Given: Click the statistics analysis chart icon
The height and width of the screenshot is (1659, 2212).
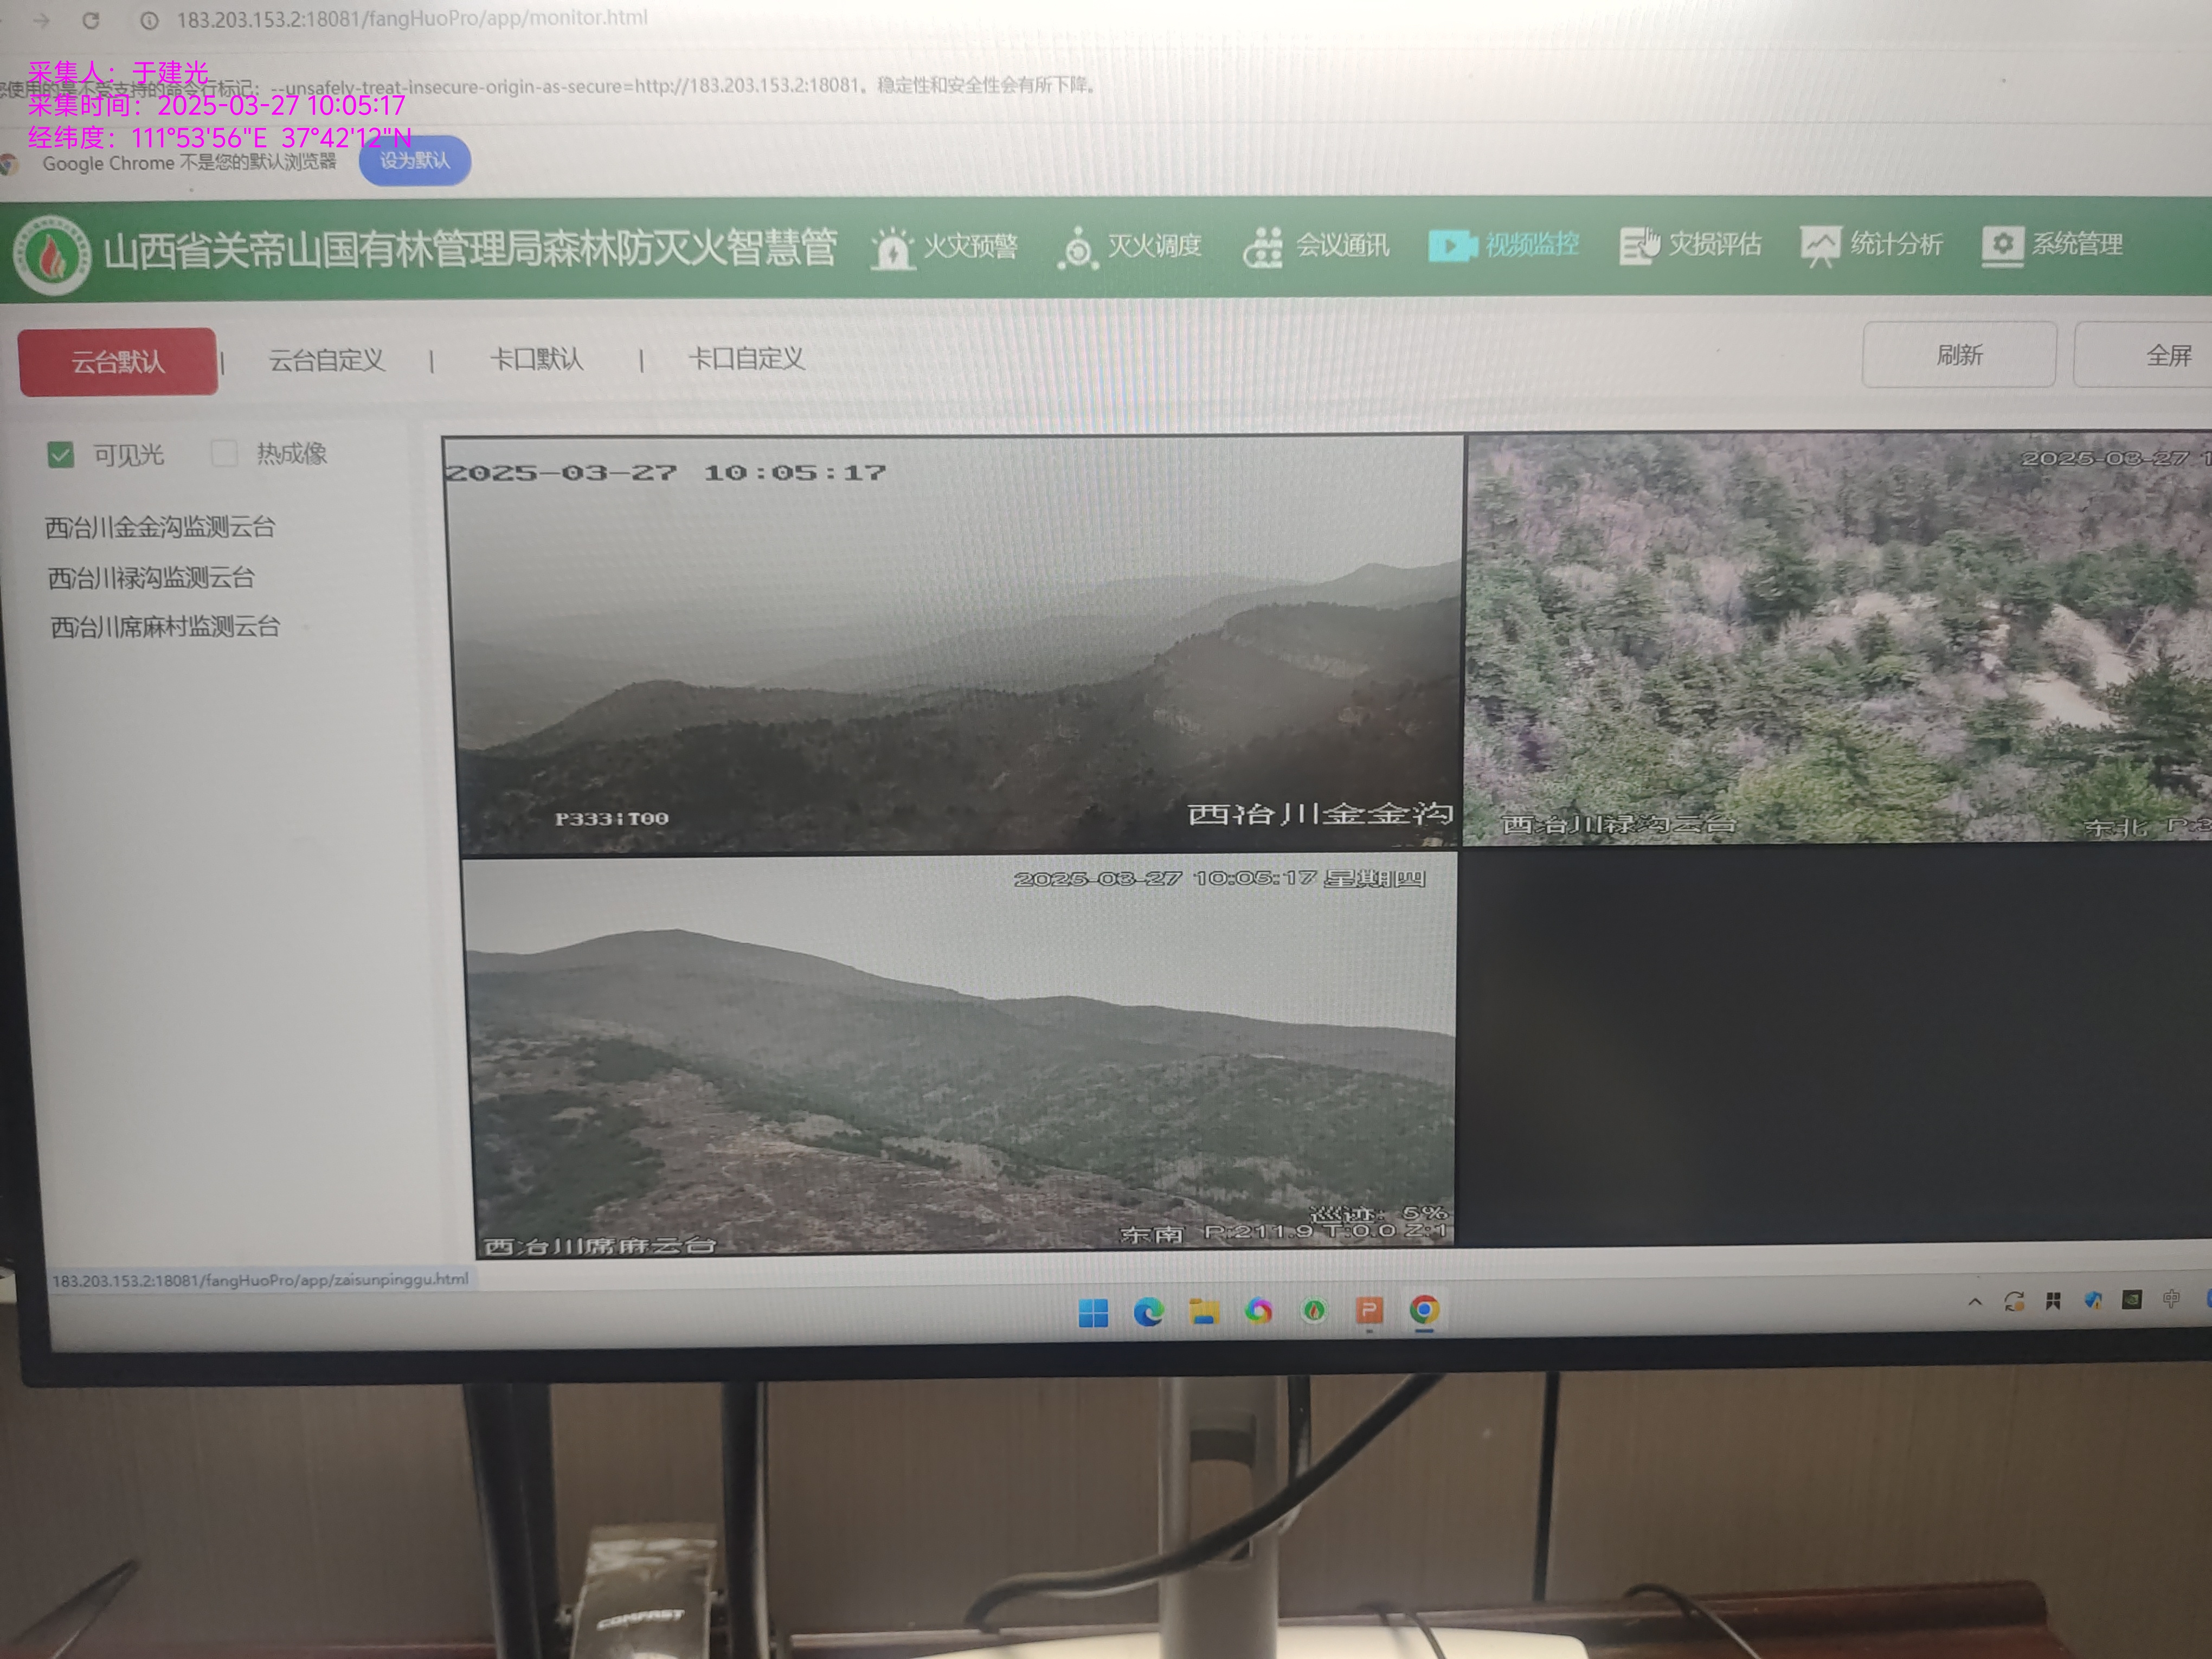Looking at the screenshot, I should coord(1820,245).
